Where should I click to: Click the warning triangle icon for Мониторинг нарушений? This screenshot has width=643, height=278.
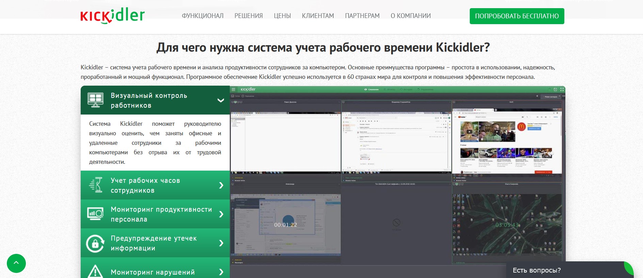coord(95,272)
